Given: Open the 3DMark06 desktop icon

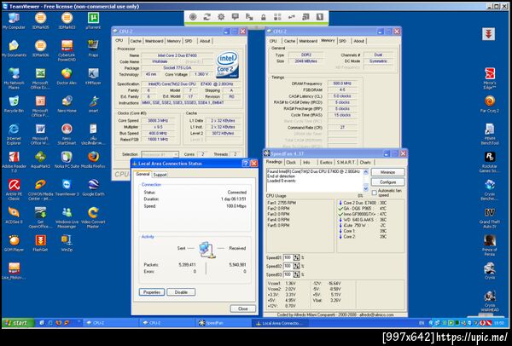Looking at the screenshot, I should tap(40, 49).
